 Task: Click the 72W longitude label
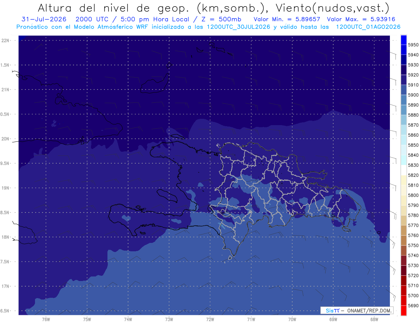(210, 319)
